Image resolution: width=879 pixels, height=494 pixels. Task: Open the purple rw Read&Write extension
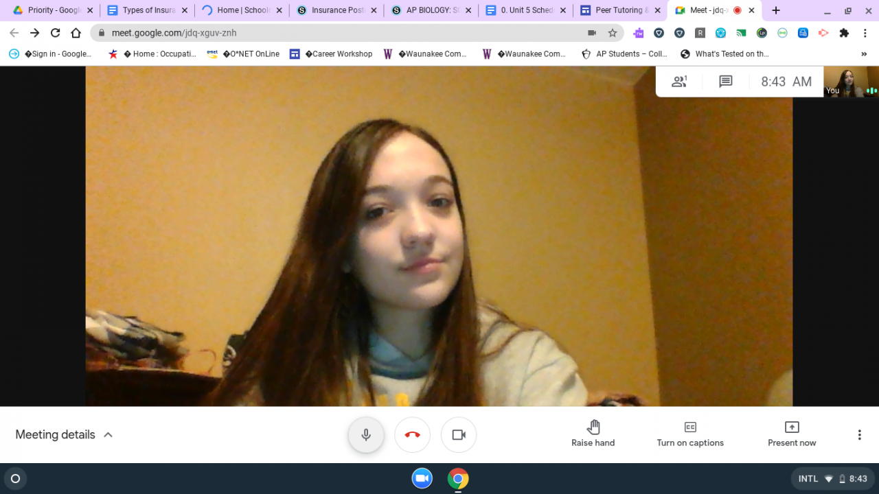tap(639, 33)
